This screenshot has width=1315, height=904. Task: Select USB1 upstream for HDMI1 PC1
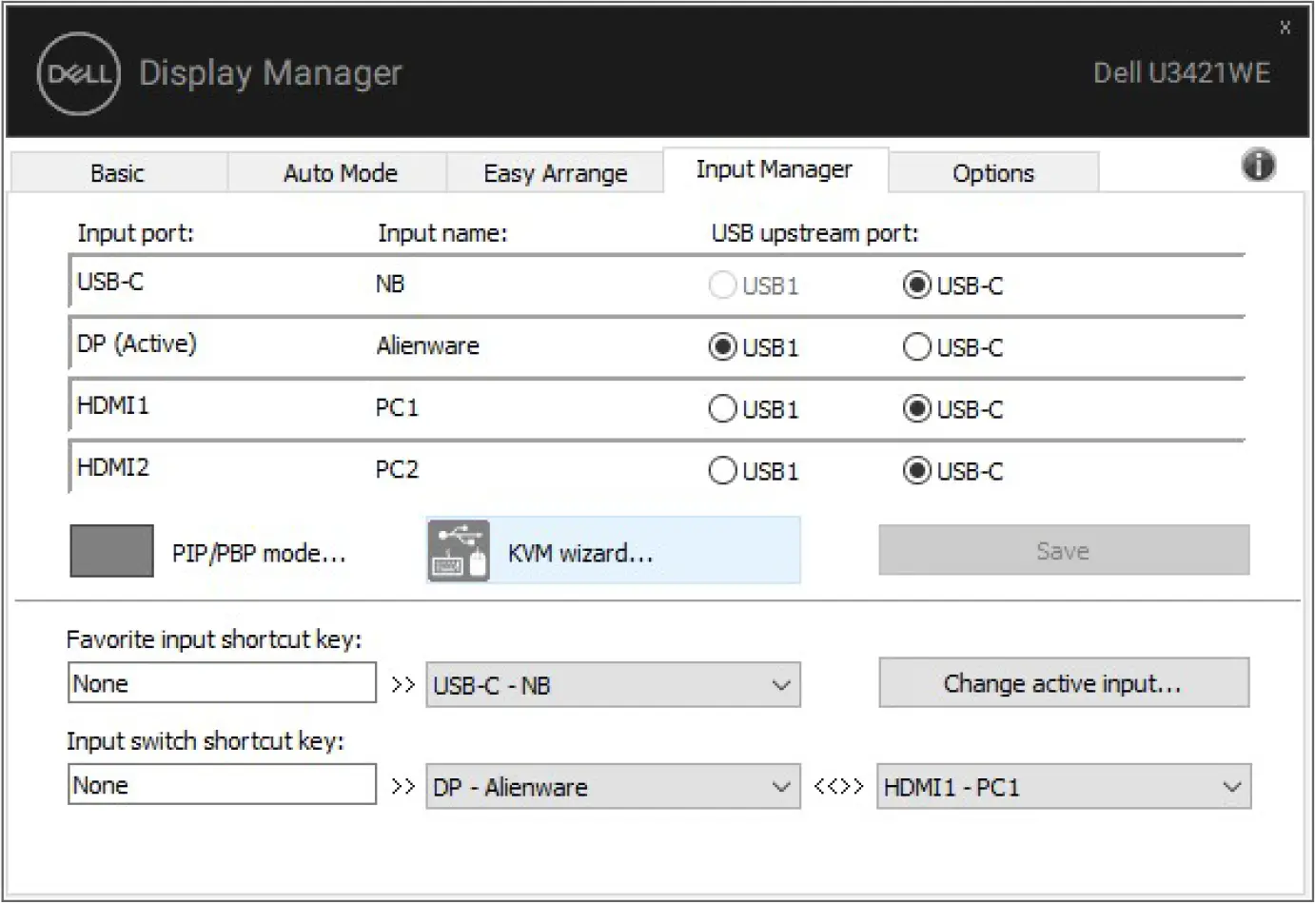(723, 408)
